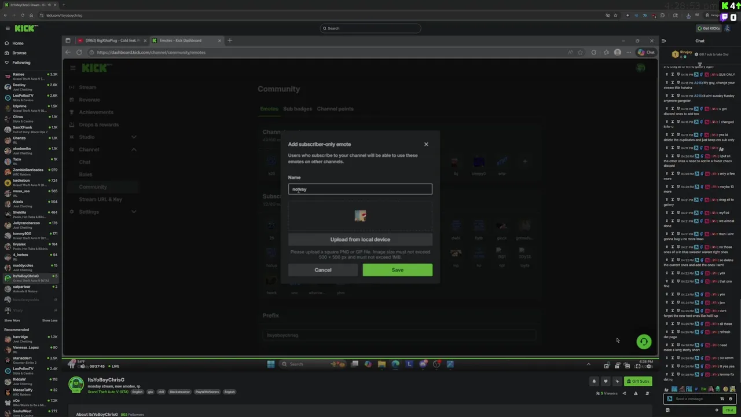Reload the dashboard page in inner browser
Image resolution: width=741 pixels, height=417 pixels.
pos(79,53)
